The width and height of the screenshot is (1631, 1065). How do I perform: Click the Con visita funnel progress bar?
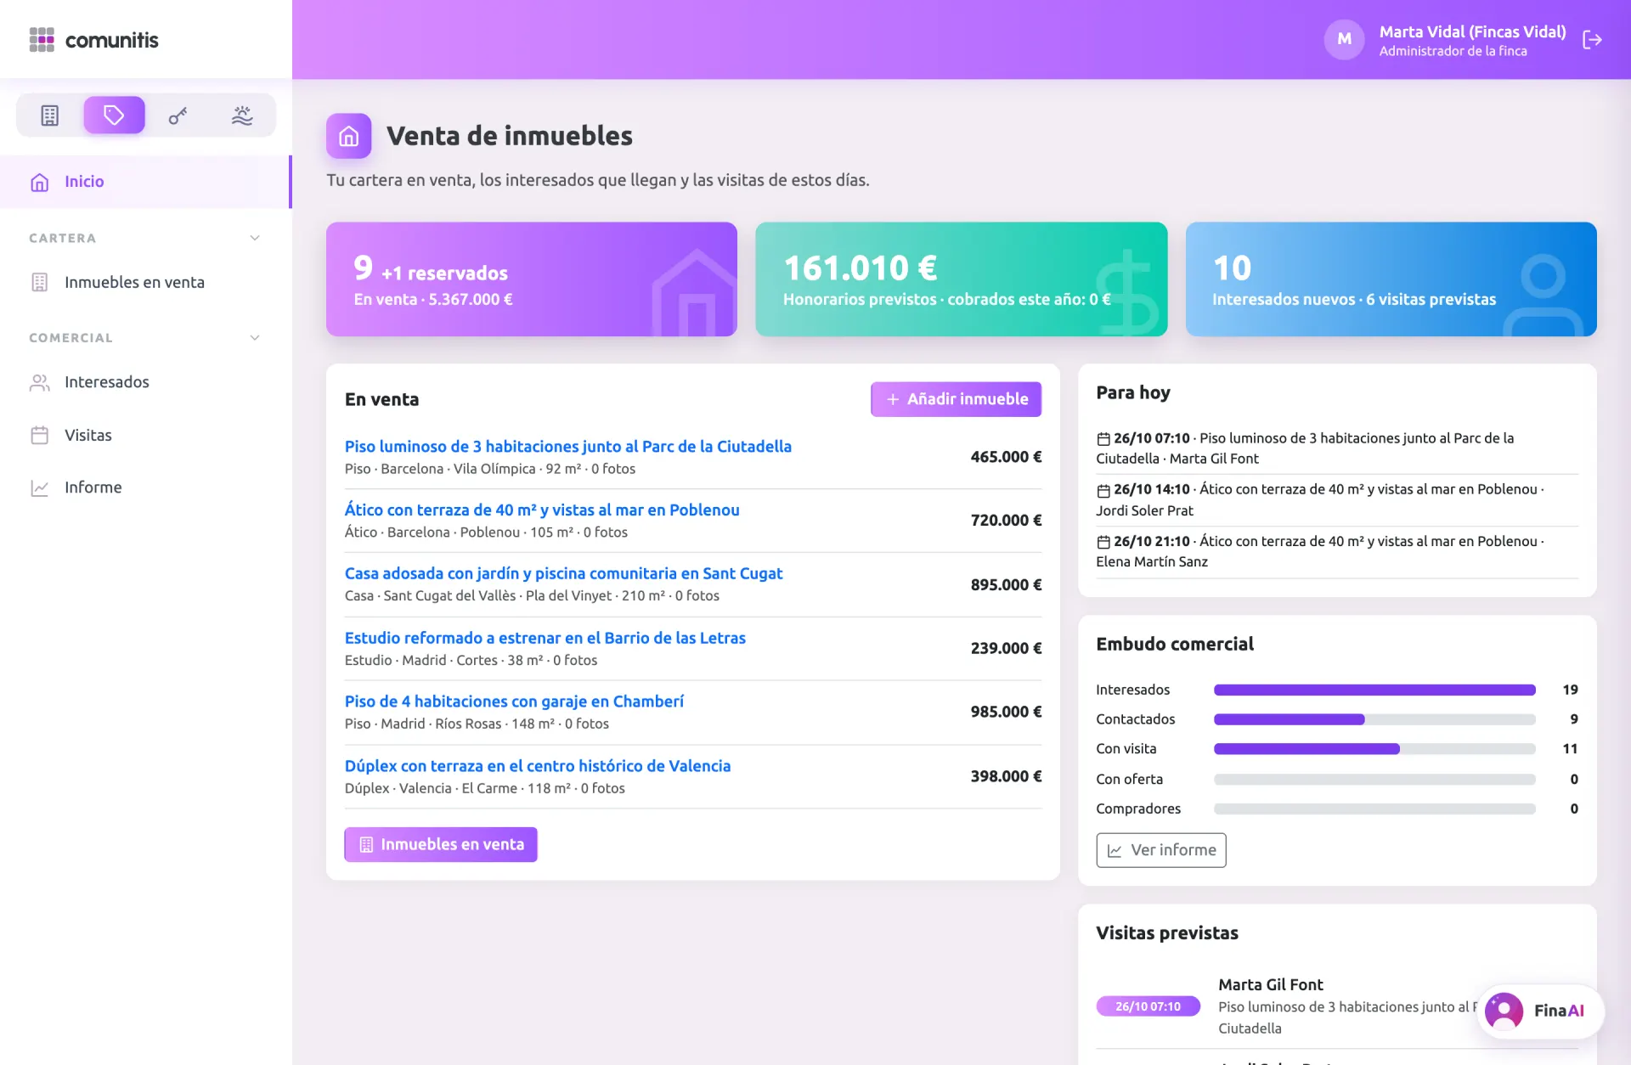click(x=1374, y=749)
